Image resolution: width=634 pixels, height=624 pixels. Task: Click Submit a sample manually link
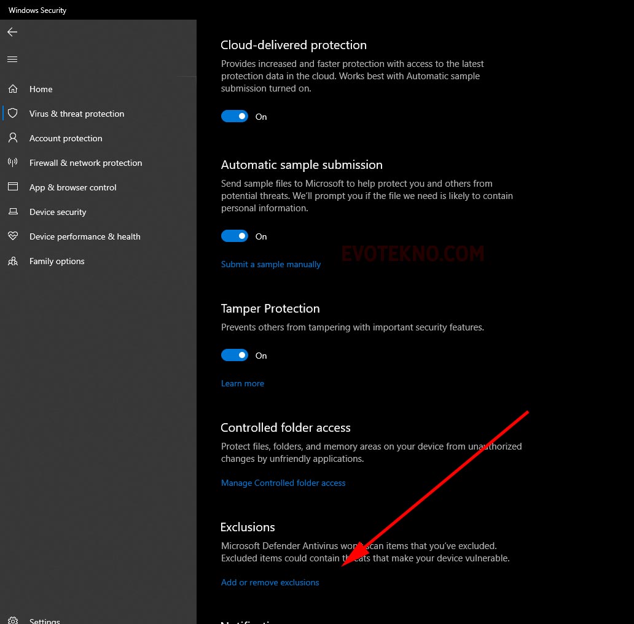pos(271,265)
